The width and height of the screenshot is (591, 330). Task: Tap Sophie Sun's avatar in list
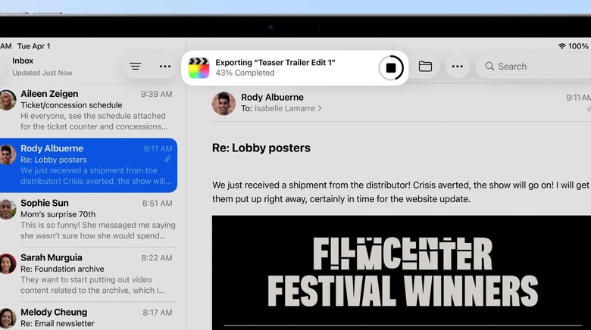pyautogui.click(x=7, y=209)
